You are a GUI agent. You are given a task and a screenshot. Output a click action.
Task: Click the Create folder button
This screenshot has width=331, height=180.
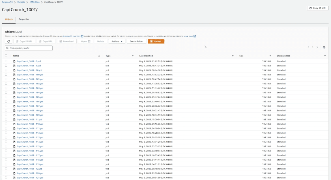tap(136, 41)
